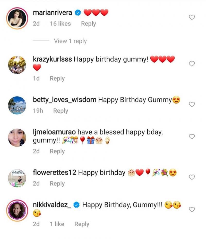Open marianrivera's profile picture

tap(17, 18)
